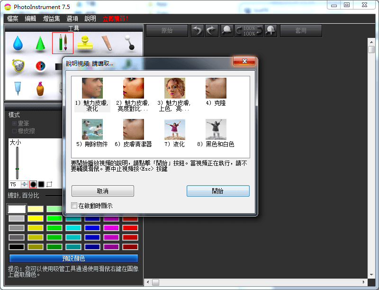Pick the pure blue color swatch
This screenshot has height=290, width=379.
92,228
